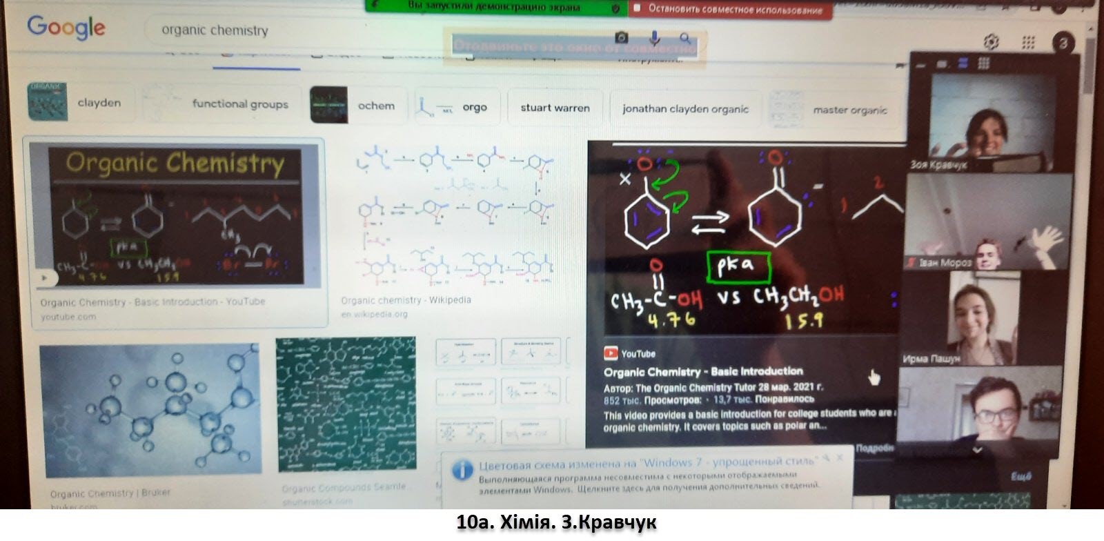Expand the participant video panel chevron
This screenshot has width=1104, height=541.
pos(977,449)
